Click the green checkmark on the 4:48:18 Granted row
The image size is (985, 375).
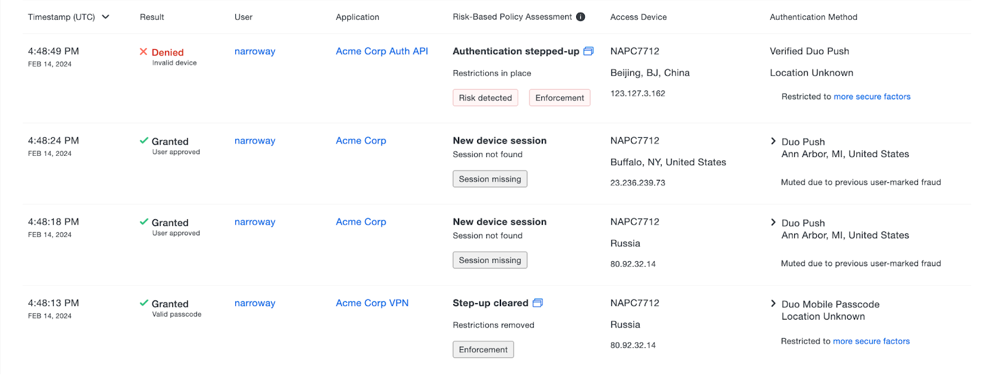coord(143,222)
